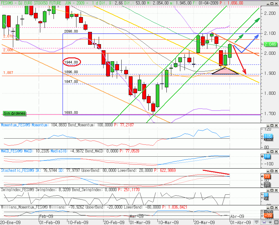Click the '20-Feb-09' date label

coord(114,222)
